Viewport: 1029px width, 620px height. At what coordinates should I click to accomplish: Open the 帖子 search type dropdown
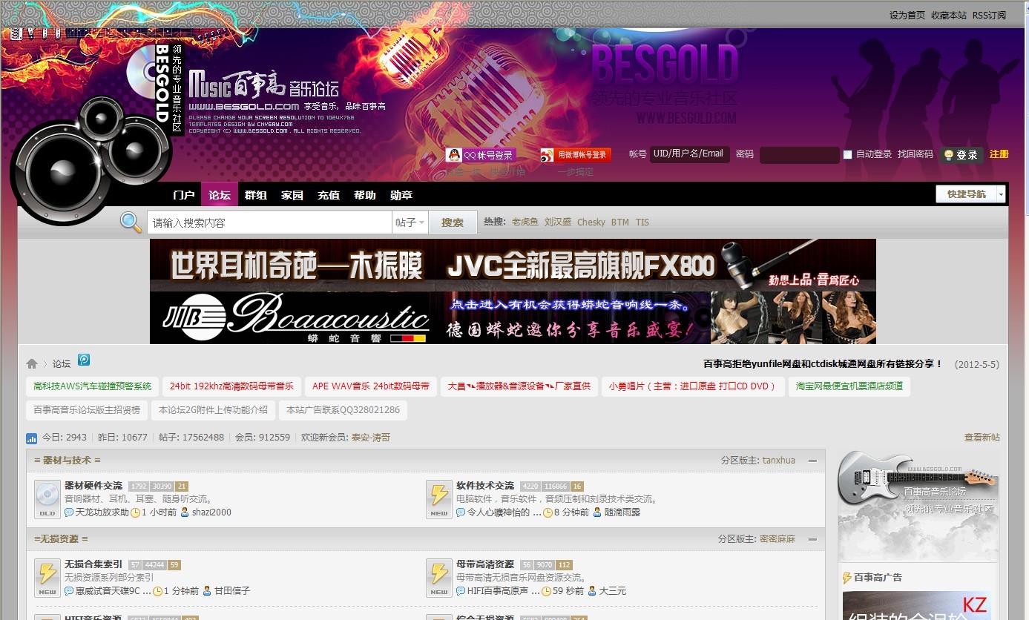coord(410,222)
